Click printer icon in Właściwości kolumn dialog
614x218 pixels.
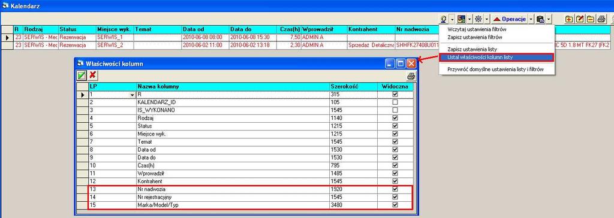pos(410,76)
